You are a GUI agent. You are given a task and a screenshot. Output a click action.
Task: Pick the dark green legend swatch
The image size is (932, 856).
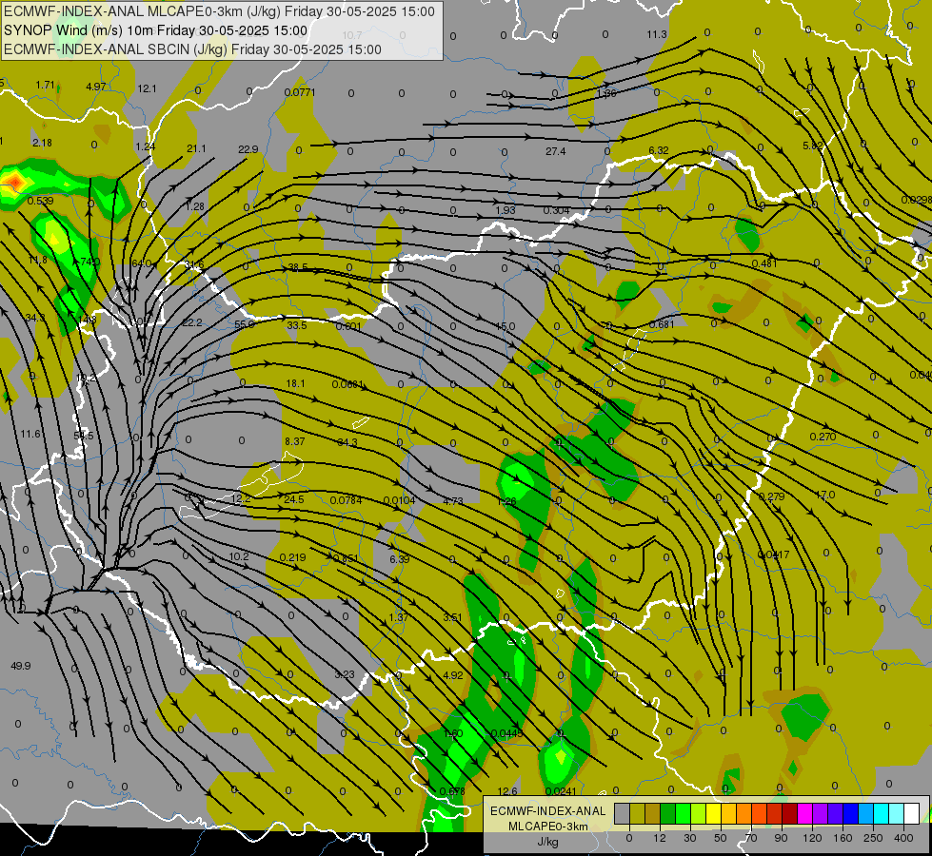[668, 813]
